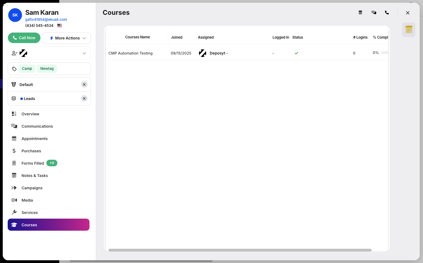Click the Overview grid icon
Screen dimensions: 423x263
click(x=14, y=114)
